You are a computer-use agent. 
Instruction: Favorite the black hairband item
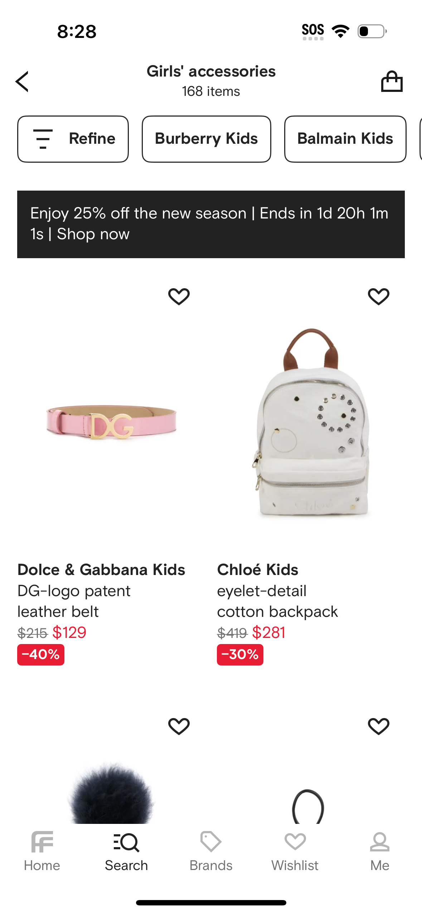378,726
